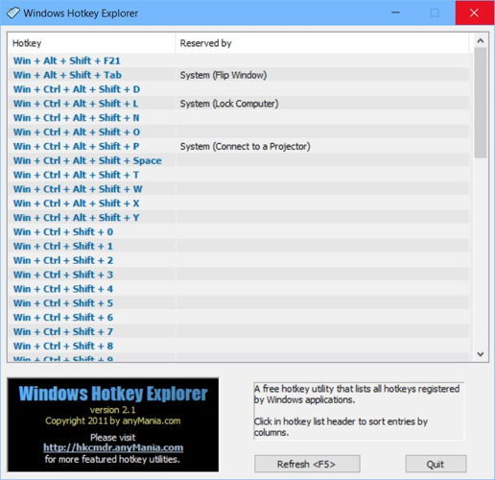The image size is (495, 480).
Task: Click the Windows Hotkey Explorer title icon
Action: (x=13, y=13)
